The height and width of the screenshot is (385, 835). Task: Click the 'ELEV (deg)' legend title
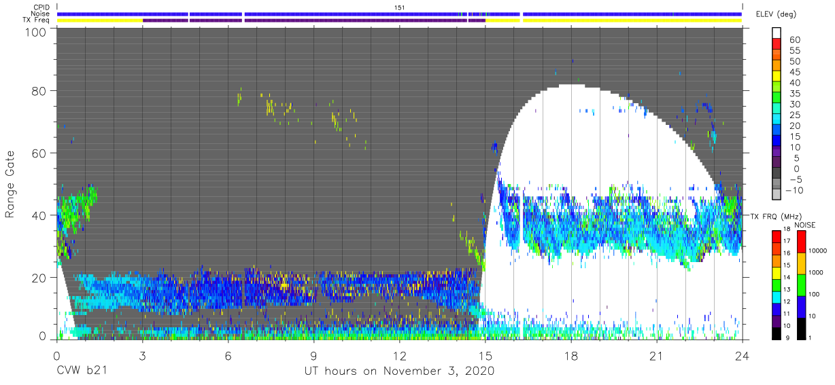[x=776, y=14]
